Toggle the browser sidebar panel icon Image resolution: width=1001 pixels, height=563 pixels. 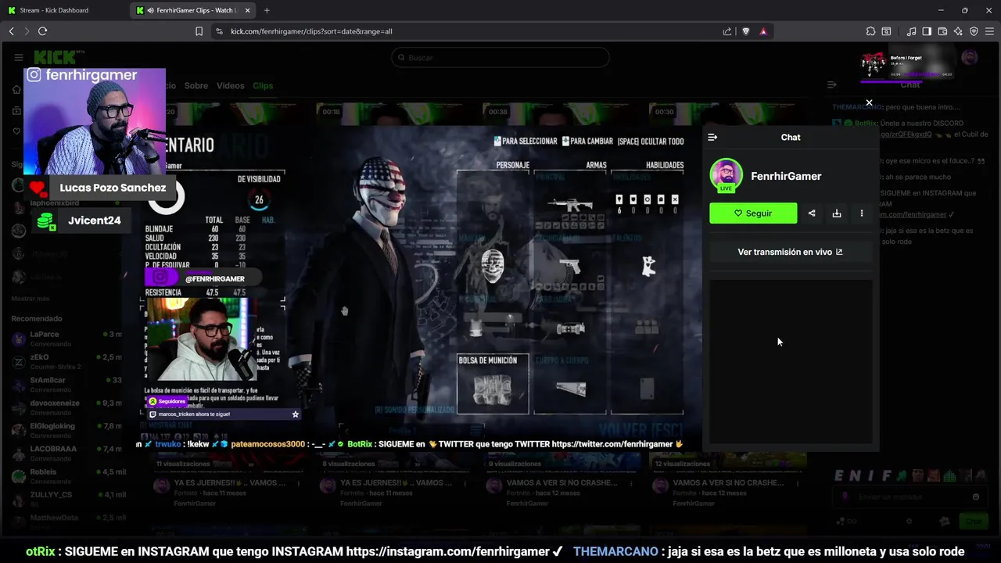[927, 31]
